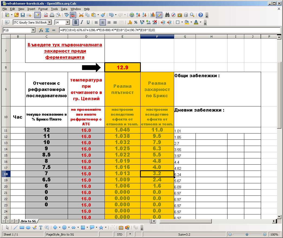Click the Cut scissors icon
Screen dimensions: 283x238
coord(81,15)
